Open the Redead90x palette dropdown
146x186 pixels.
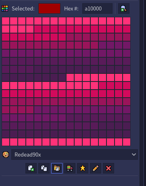[75, 155]
